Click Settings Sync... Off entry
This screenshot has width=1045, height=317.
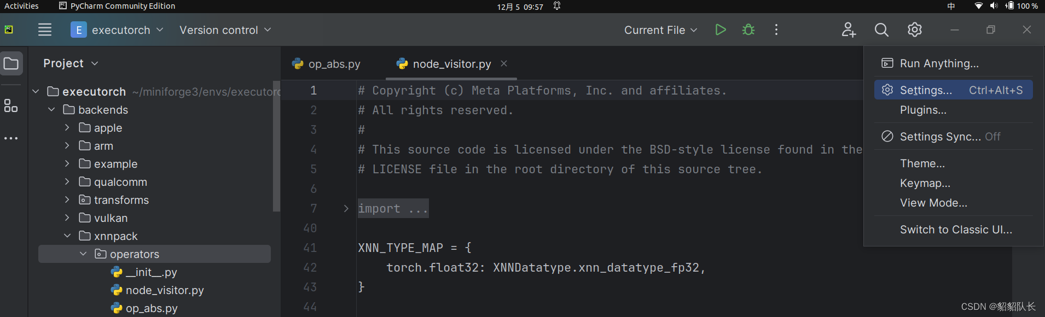click(x=953, y=137)
